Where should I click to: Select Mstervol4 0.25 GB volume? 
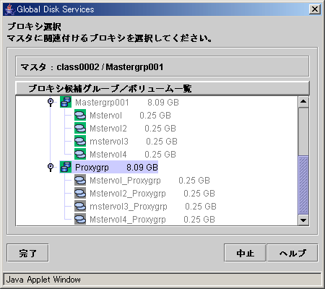(125, 155)
